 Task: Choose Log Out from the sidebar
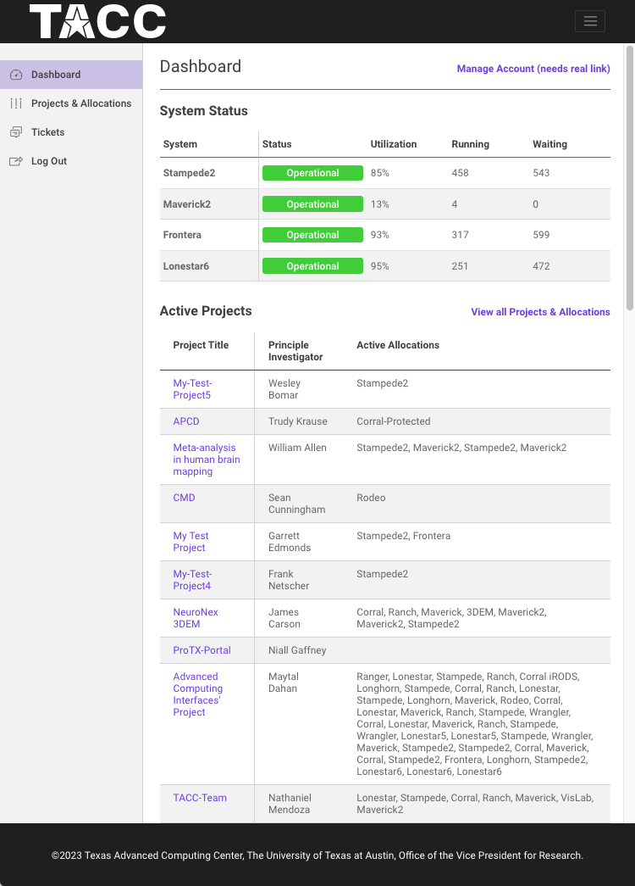(x=71, y=161)
